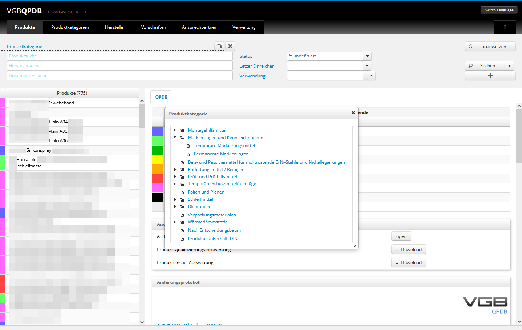Click document icon beside Nach Entscheidungsbaum
Screen dimensions: 522x330
tap(182, 231)
